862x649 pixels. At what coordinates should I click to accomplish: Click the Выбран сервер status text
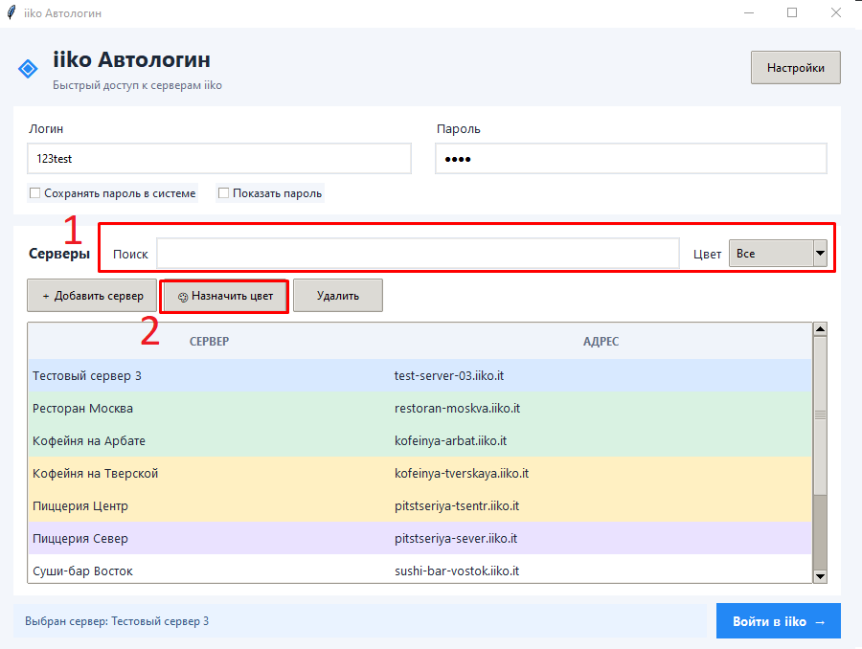click(x=117, y=621)
